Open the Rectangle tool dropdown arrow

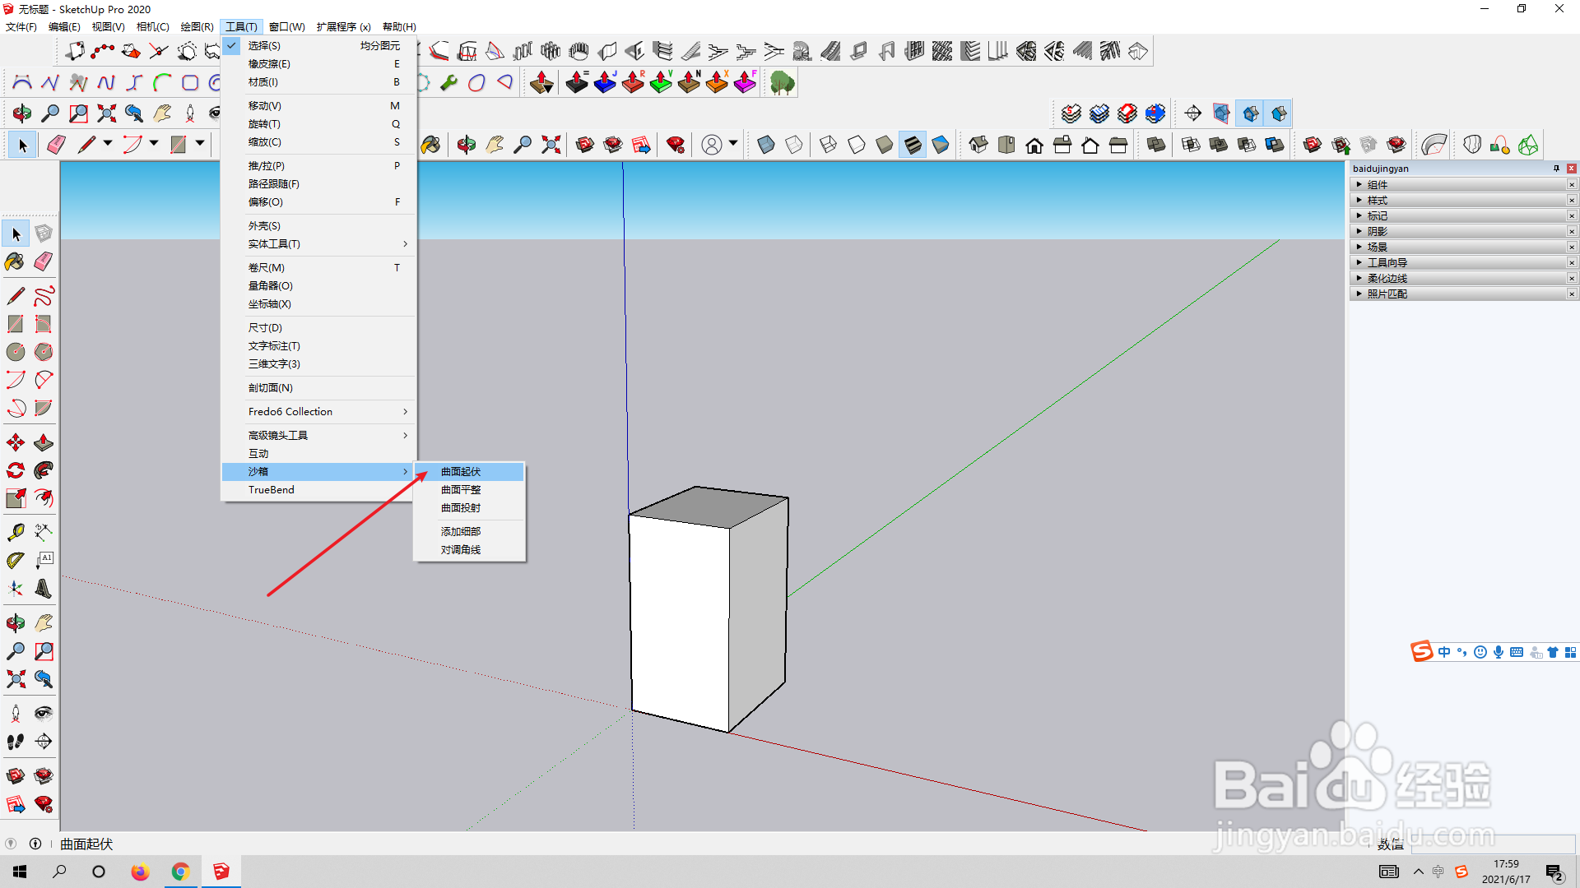pyautogui.click(x=200, y=144)
